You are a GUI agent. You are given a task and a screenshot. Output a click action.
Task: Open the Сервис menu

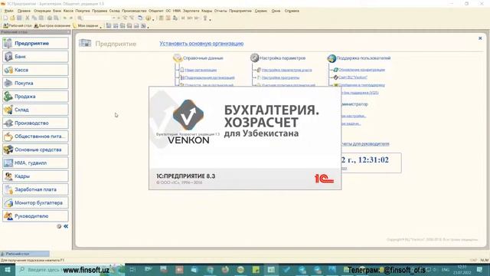(x=261, y=11)
